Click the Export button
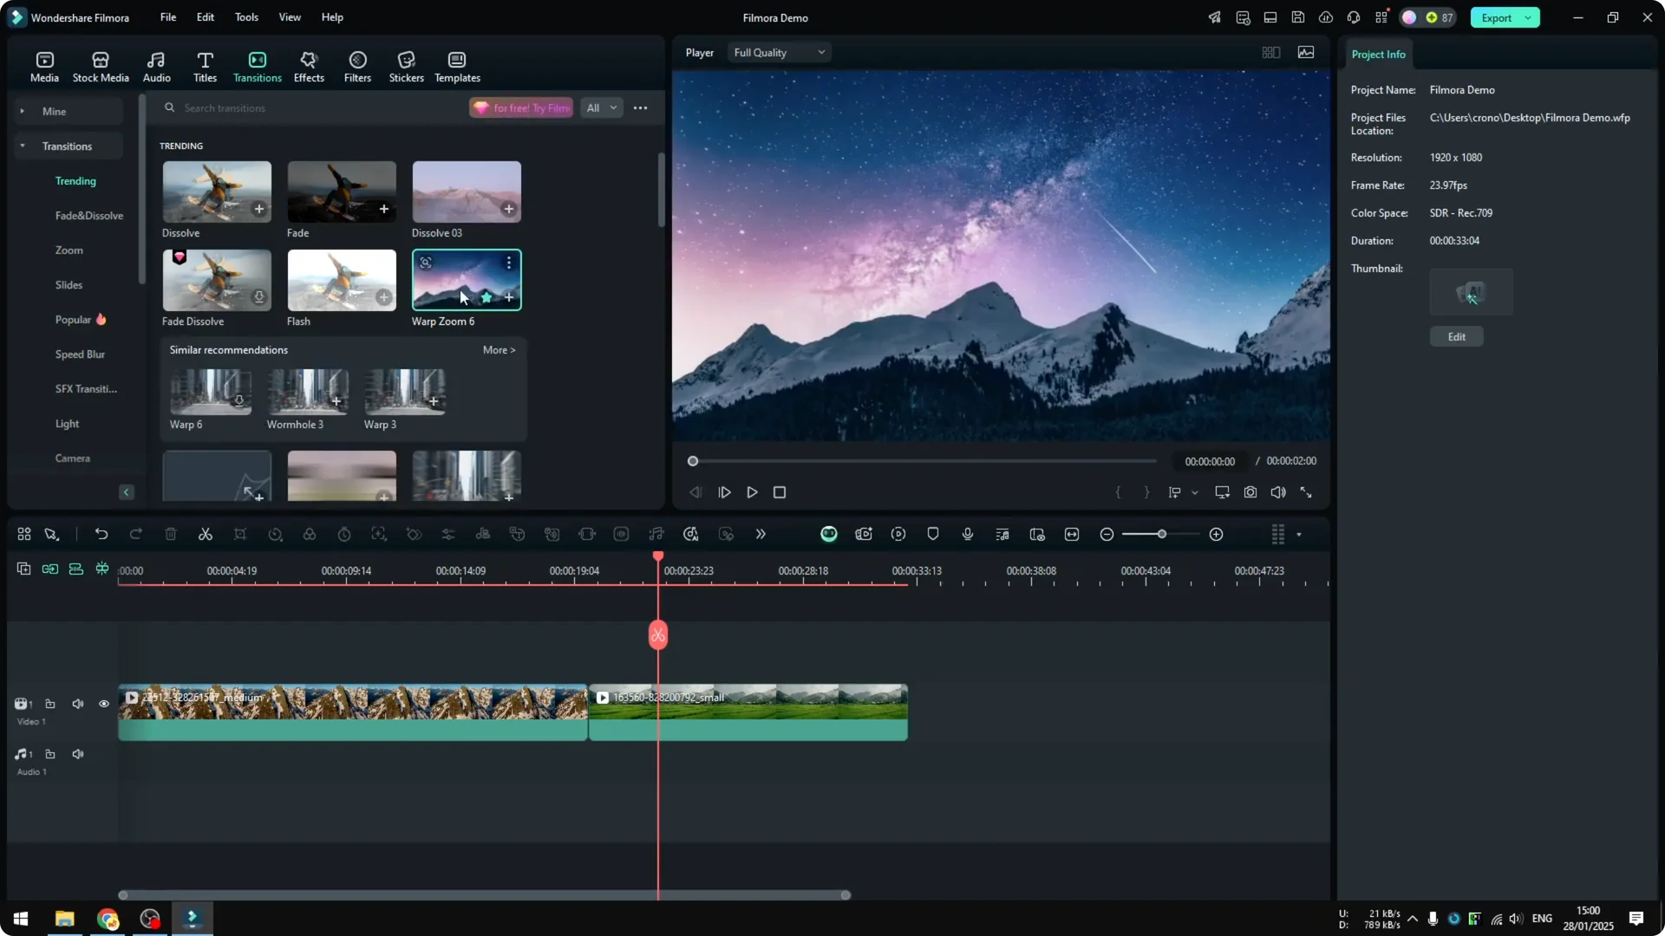Viewport: 1665px width, 936px height. coord(1496,17)
